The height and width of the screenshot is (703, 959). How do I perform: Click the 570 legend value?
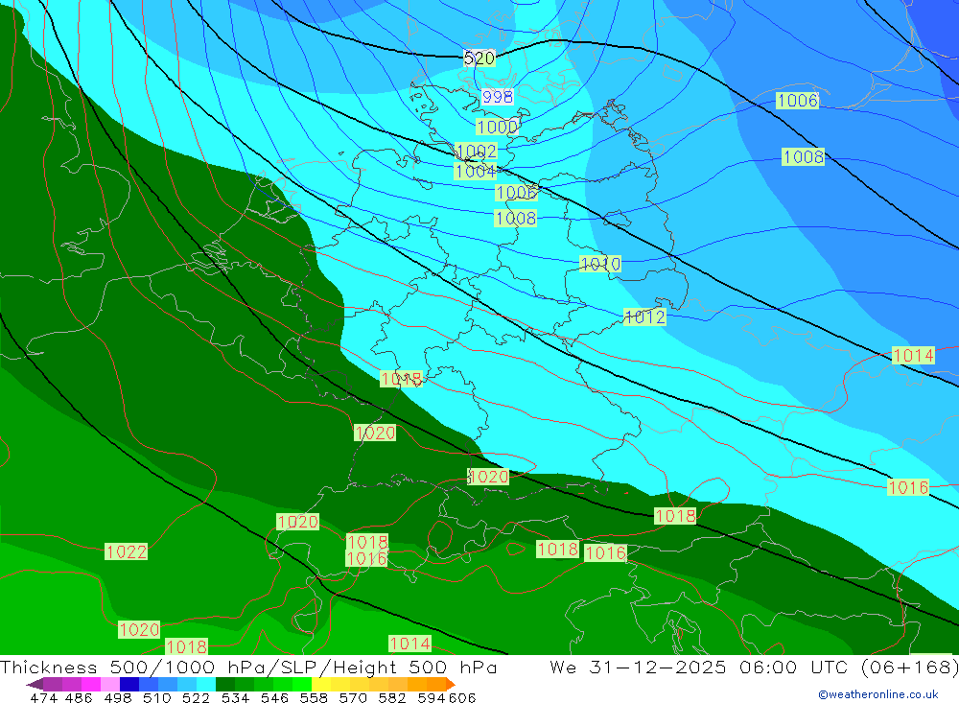point(353,697)
